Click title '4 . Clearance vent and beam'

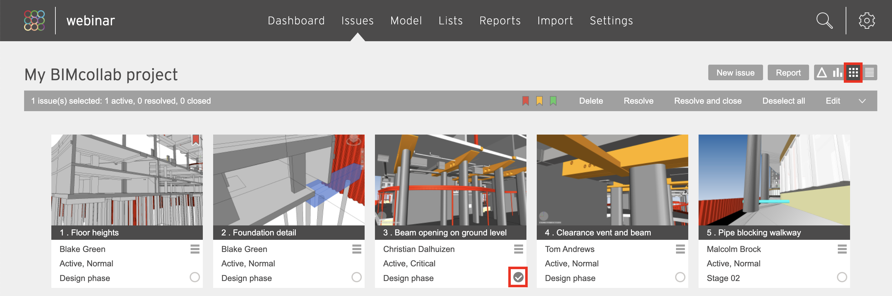598,232
